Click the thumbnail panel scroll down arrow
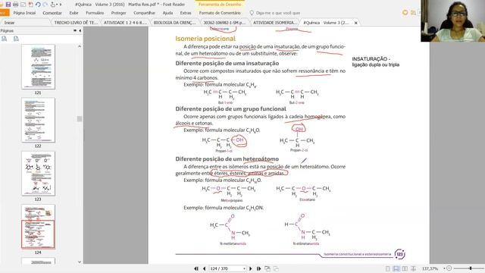The image size is (485, 273). [x=80, y=262]
